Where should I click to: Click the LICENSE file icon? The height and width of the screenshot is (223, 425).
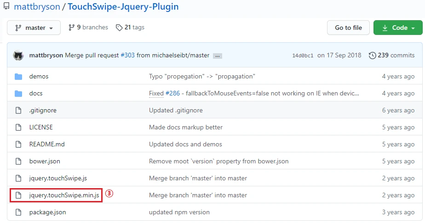tap(18, 127)
